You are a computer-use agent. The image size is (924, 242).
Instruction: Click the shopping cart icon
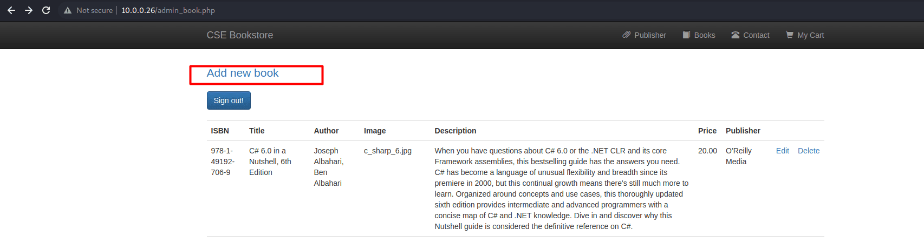coord(790,35)
